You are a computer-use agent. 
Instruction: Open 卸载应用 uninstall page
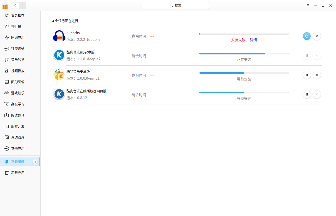(x=20, y=173)
